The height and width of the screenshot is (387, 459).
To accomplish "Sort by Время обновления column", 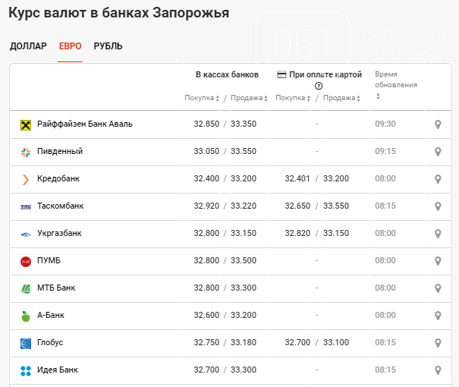I will coord(396,80).
